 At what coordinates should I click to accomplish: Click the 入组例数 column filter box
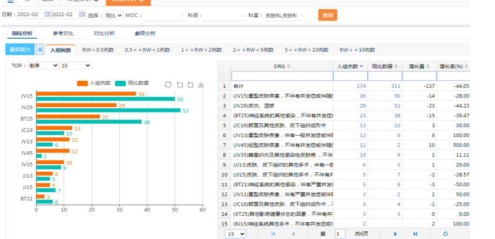coord(350,76)
